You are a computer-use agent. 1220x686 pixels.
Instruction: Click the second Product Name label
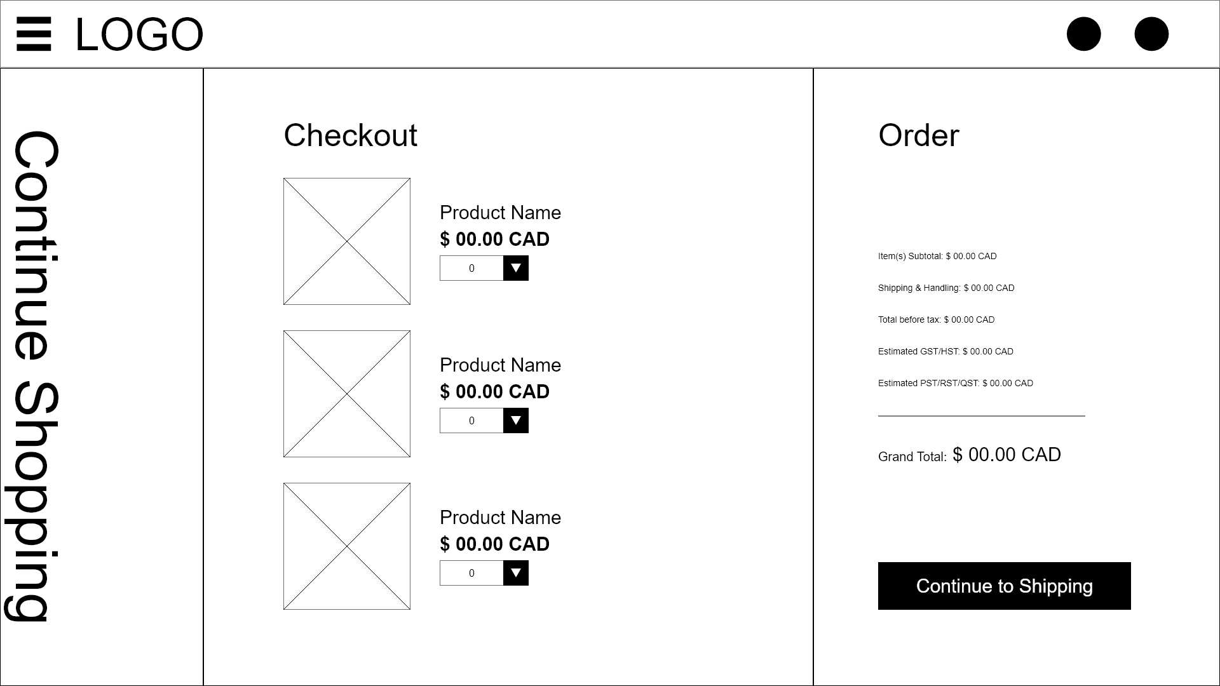pyautogui.click(x=500, y=365)
